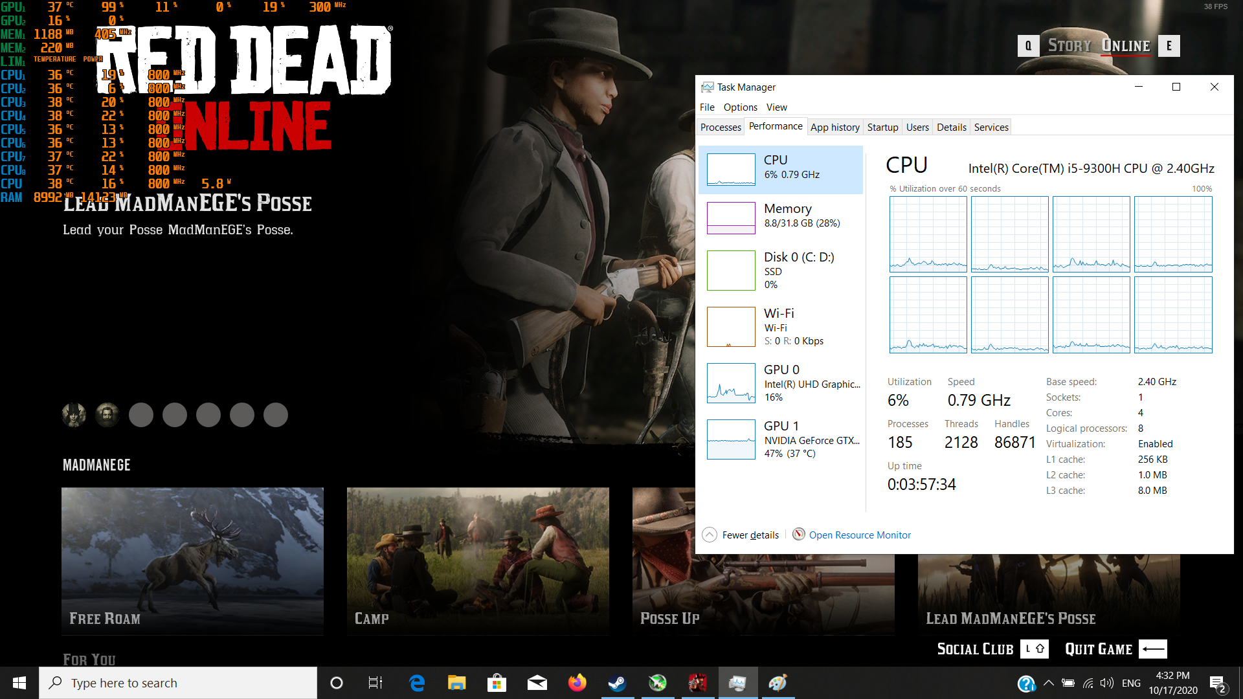Select the Free Roam moose thumbnail
Screen dimensions: 1243x699
tap(192, 560)
